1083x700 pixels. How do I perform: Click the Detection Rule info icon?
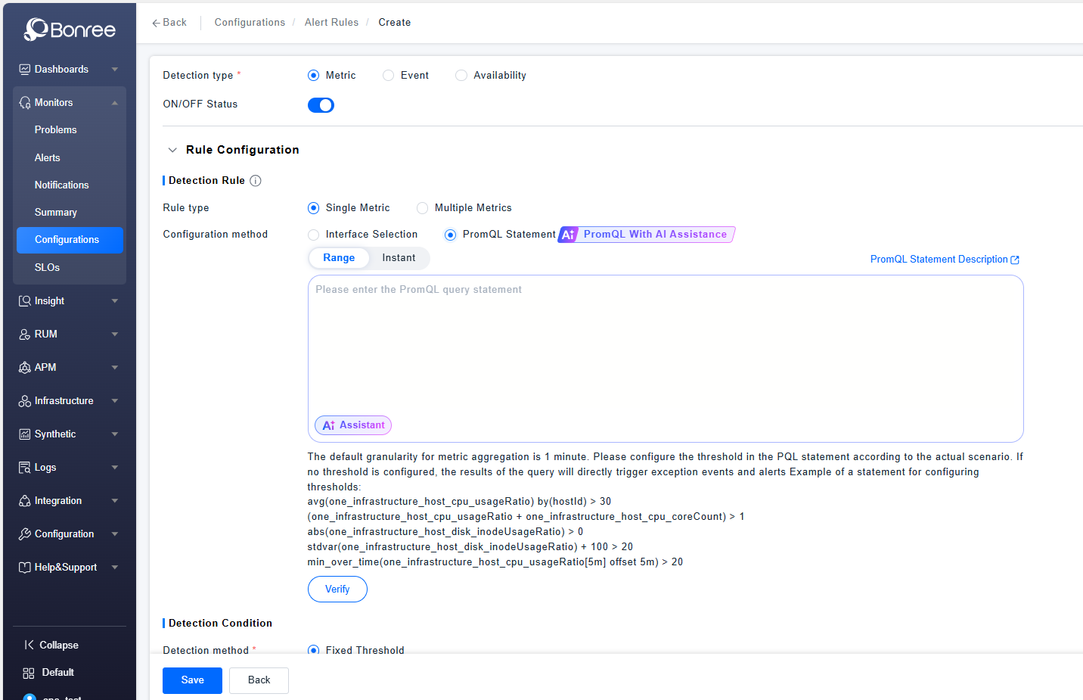click(256, 181)
